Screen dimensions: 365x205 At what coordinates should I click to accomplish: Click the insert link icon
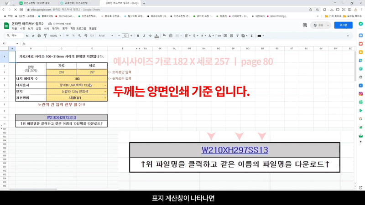(219, 36)
